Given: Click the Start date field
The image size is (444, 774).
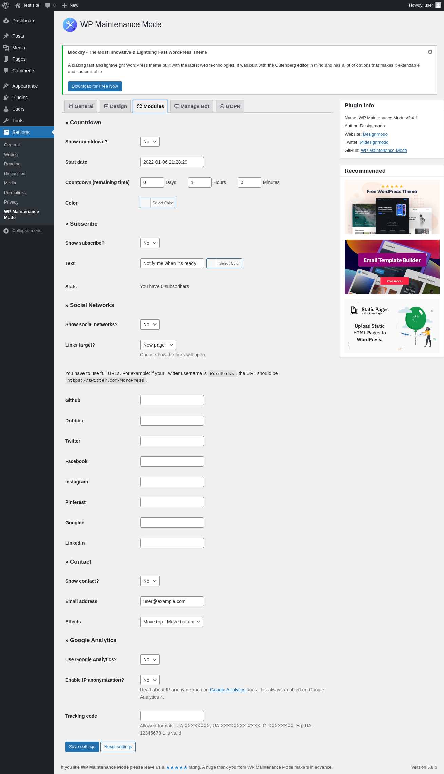Looking at the screenshot, I should 172,162.
